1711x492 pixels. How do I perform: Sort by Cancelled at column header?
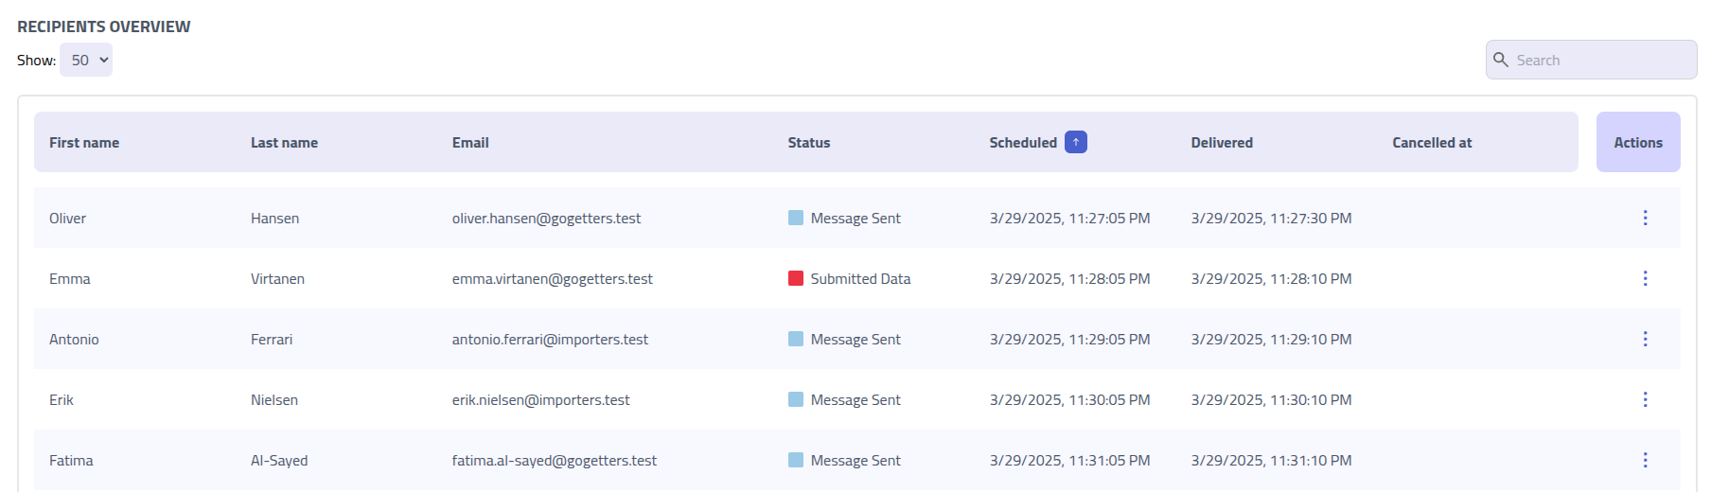tap(1432, 143)
